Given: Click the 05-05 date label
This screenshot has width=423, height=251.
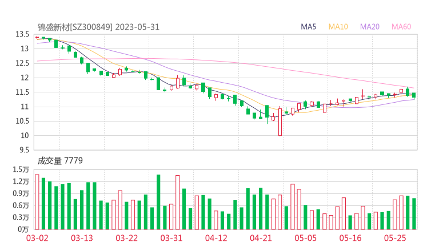Looking at the screenshot, I should click(x=306, y=238).
